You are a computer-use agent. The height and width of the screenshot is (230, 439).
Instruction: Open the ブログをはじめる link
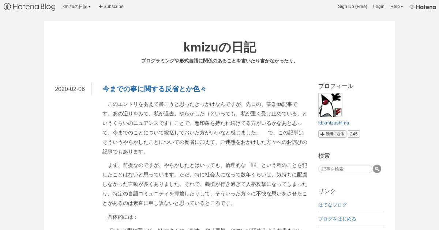(x=337, y=219)
